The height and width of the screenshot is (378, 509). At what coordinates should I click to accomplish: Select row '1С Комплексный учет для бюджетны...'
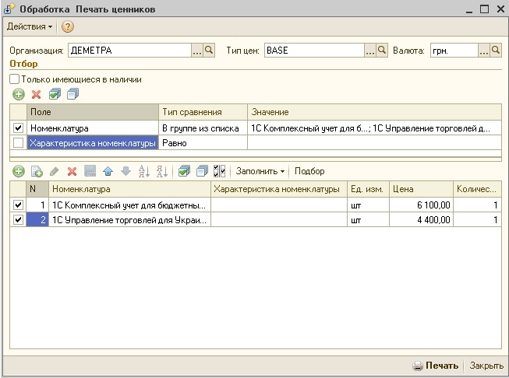click(x=256, y=205)
